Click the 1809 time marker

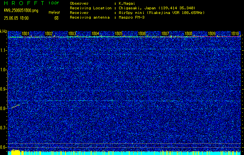point(212,34)
